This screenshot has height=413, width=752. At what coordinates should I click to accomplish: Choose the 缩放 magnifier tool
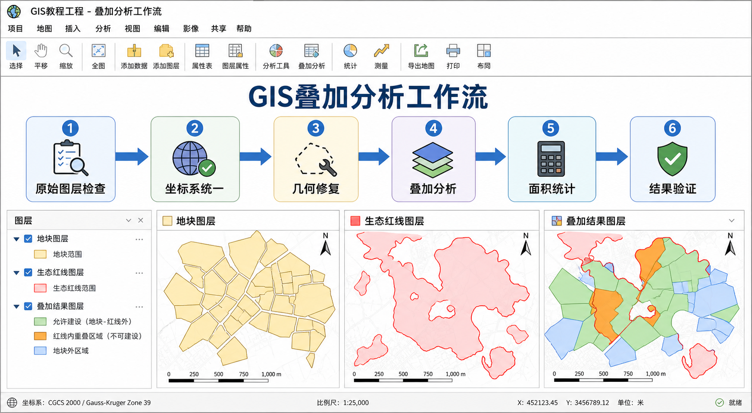tap(66, 56)
